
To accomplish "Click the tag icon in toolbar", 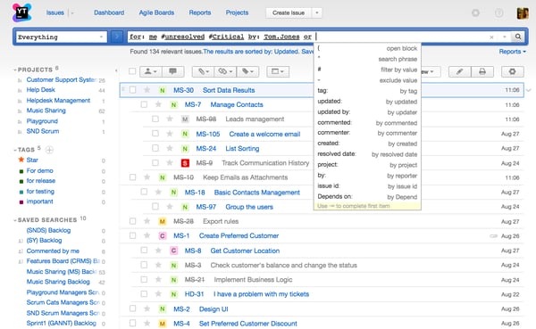I will click(247, 71).
